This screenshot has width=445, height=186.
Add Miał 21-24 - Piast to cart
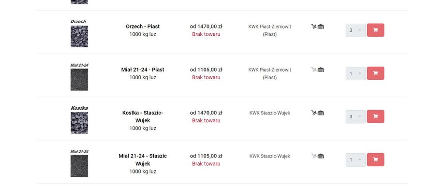tap(375, 73)
